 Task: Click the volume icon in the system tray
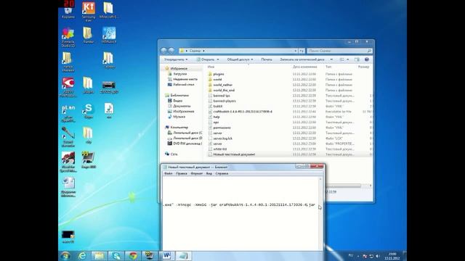(x=378, y=256)
